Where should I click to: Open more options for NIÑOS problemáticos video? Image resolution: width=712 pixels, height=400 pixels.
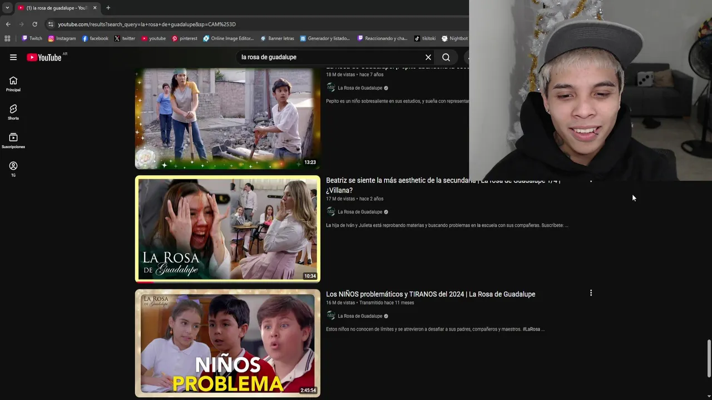tap(591, 293)
